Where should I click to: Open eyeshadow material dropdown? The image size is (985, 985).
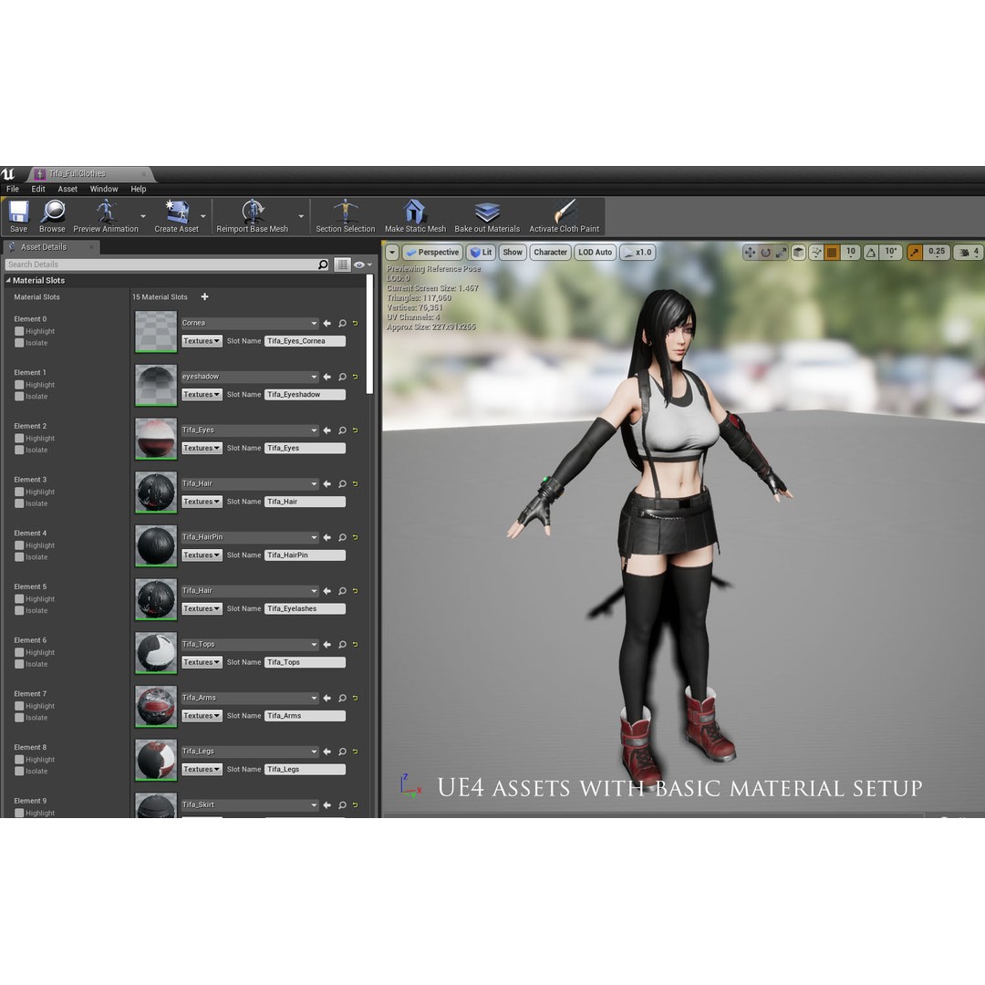tap(249, 377)
